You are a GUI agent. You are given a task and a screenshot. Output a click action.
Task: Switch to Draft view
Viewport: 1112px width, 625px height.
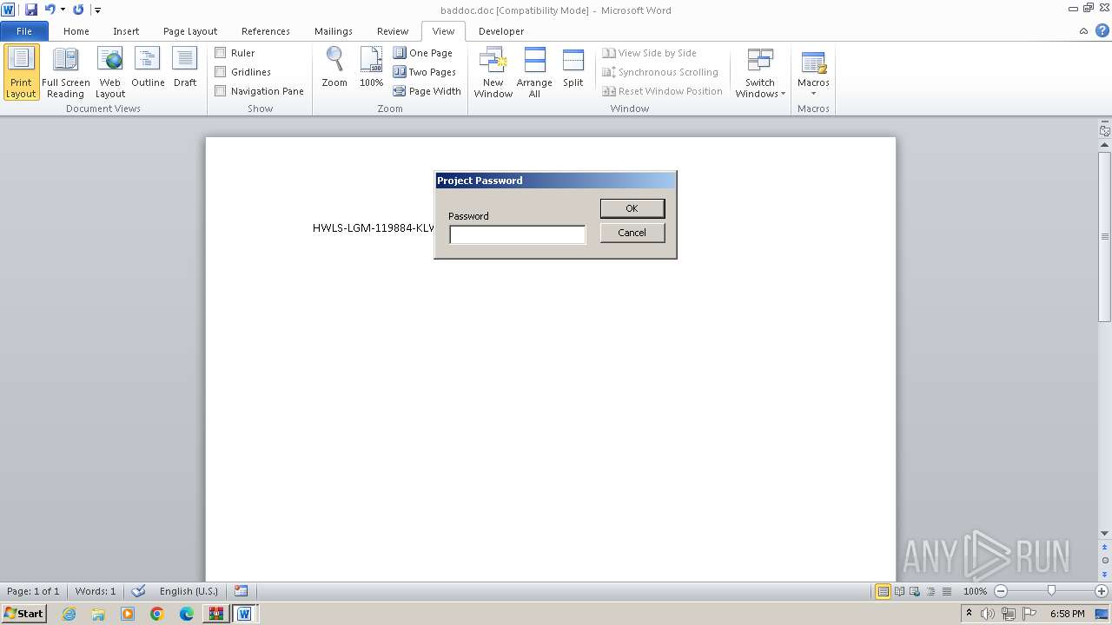tap(185, 68)
